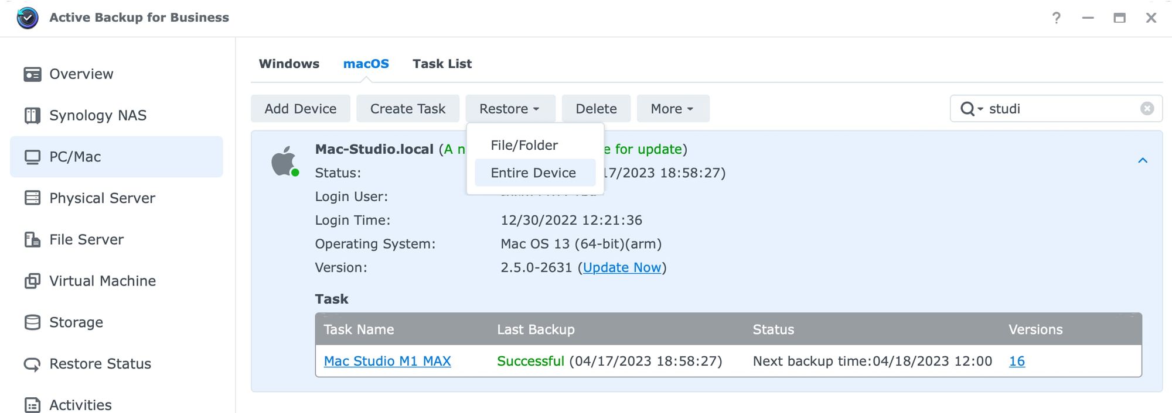Click the Mac OS 13 (64-bit)(arm) value
This screenshot has width=1172, height=413.
click(x=581, y=244)
